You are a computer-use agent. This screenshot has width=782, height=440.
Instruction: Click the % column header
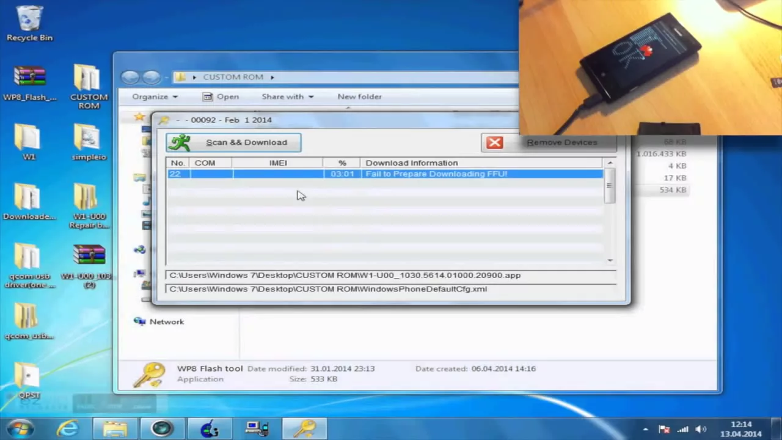(342, 163)
